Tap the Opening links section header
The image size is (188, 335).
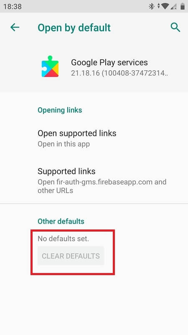[60, 110]
